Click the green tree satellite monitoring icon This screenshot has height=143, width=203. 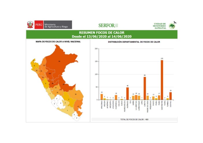point(172,26)
